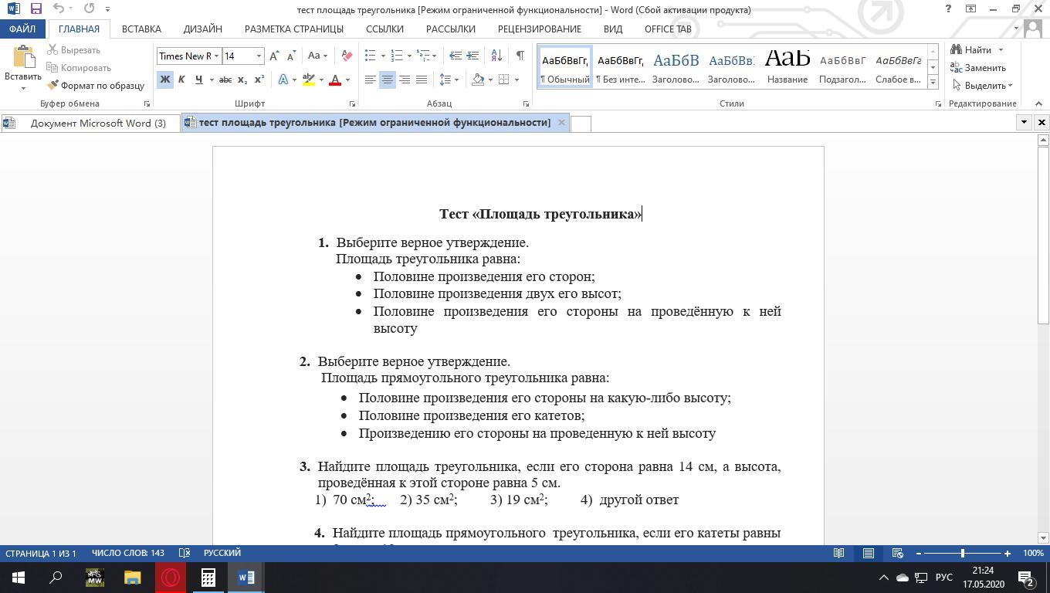The width and height of the screenshot is (1050, 593).
Task: Show paragraph marks with the pilcrow icon
Action: point(520,56)
